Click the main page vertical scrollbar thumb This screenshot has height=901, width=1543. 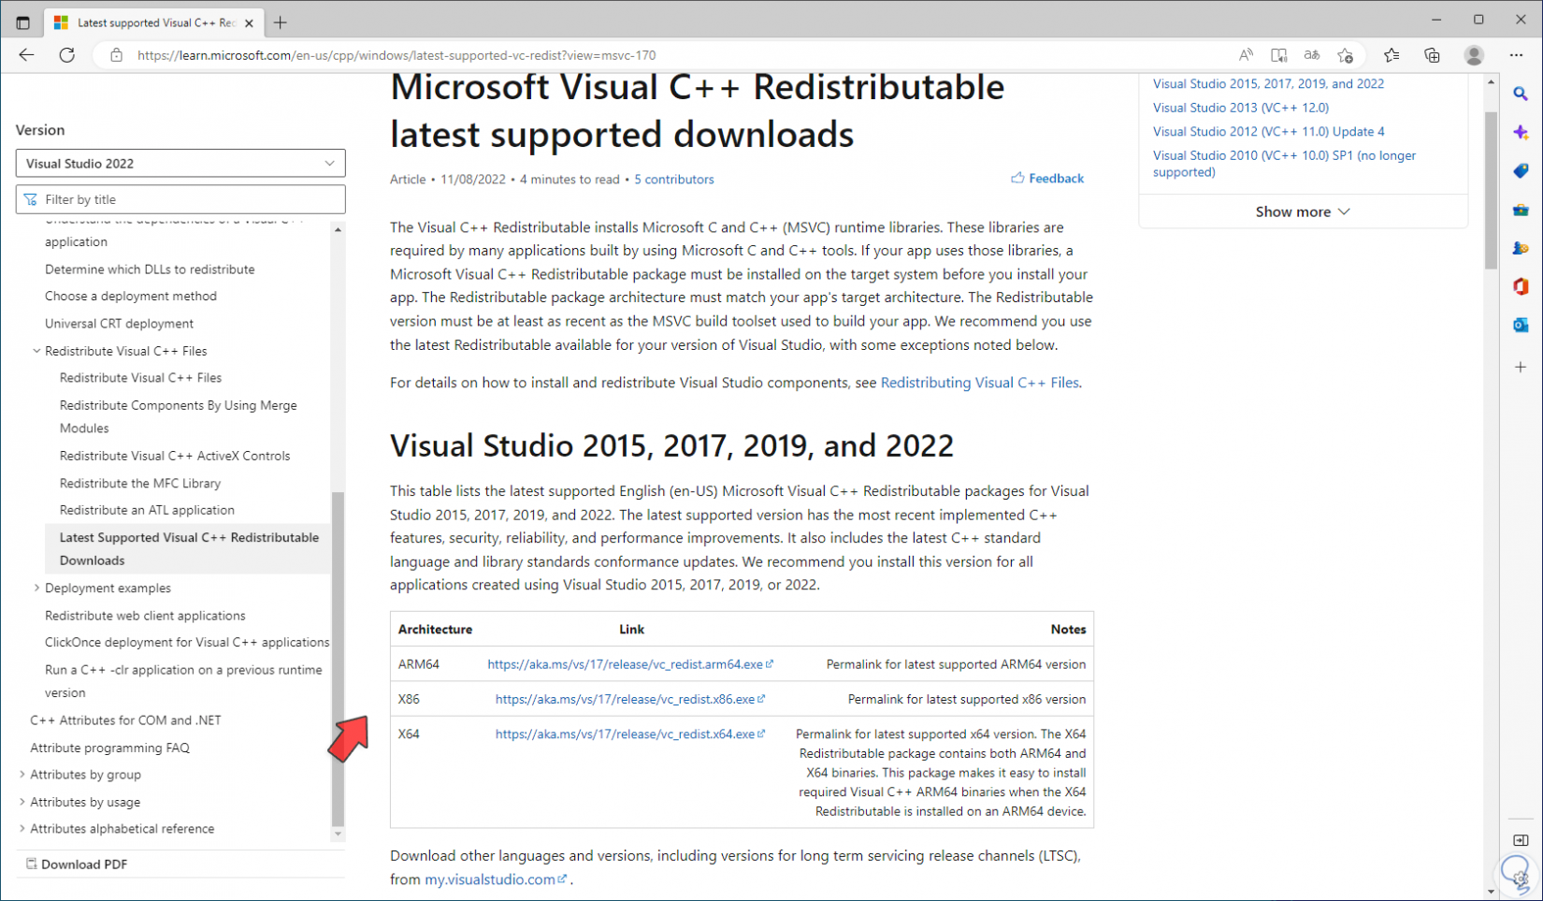click(1491, 190)
